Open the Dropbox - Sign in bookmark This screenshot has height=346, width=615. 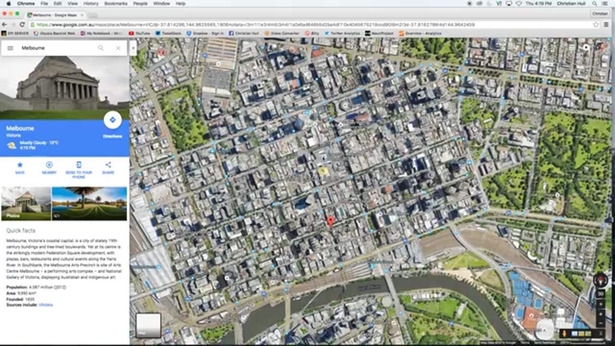click(x=205, y=33)
